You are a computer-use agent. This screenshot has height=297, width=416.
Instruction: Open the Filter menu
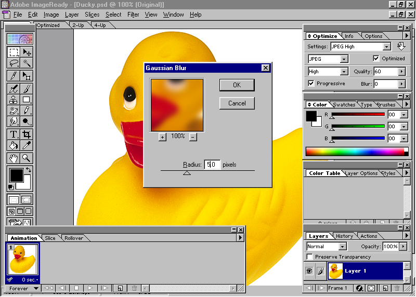click(x=133, y=15)
